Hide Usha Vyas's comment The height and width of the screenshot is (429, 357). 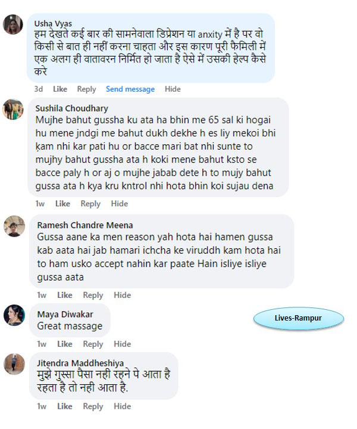(x=173, y=89)
